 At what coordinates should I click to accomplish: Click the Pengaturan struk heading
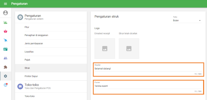click(107, 17)
